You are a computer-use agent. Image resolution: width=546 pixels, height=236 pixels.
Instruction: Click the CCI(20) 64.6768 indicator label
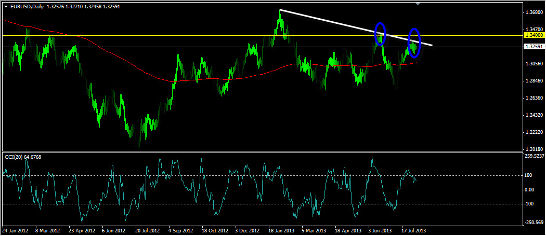[23, 157]
